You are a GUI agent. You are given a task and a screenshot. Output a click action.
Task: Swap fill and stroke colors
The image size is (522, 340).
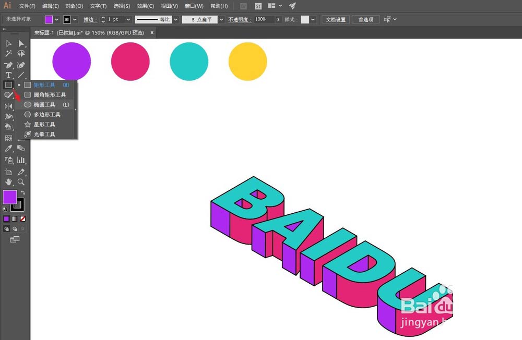[x=23, y=192]
